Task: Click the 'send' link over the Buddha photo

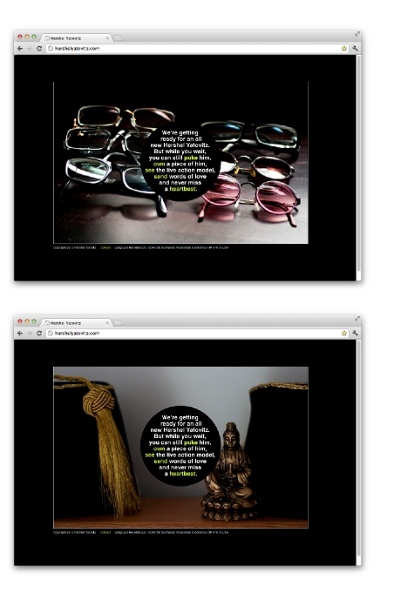Action: click(x=160, y=461)
